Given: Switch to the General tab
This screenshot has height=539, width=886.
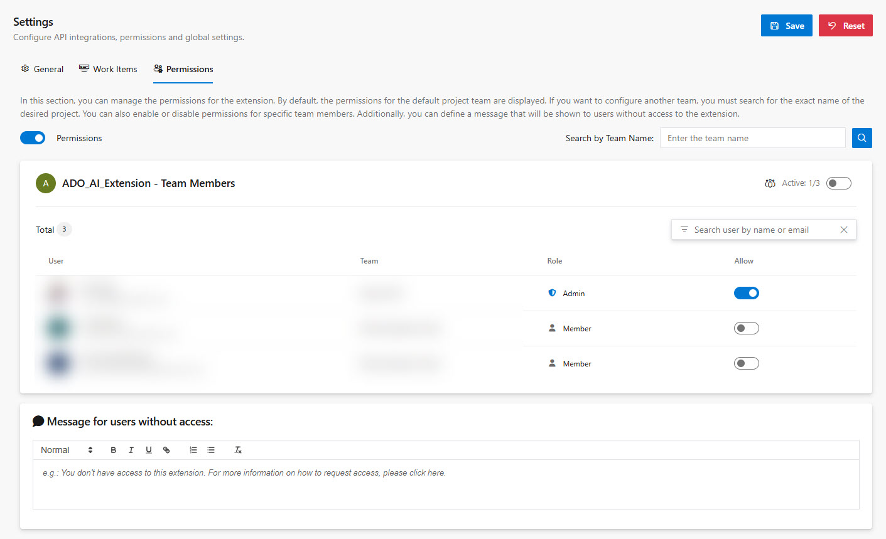Looking at the screenshot, I should (42, 68).
